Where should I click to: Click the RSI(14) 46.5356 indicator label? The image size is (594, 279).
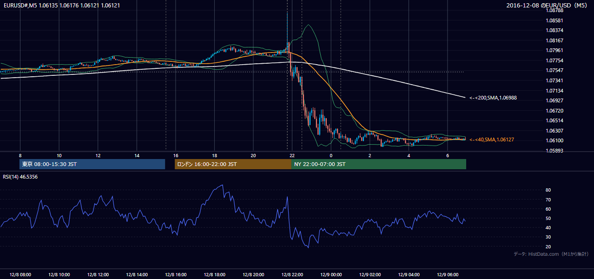(x=20, y=177)
